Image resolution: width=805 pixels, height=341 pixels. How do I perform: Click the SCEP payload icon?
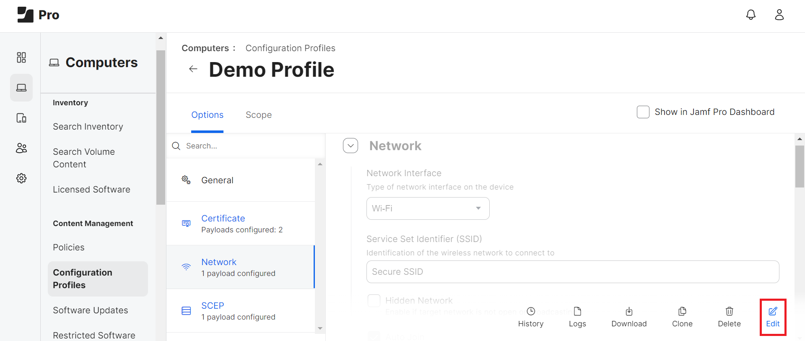click(x=186, y=310)
